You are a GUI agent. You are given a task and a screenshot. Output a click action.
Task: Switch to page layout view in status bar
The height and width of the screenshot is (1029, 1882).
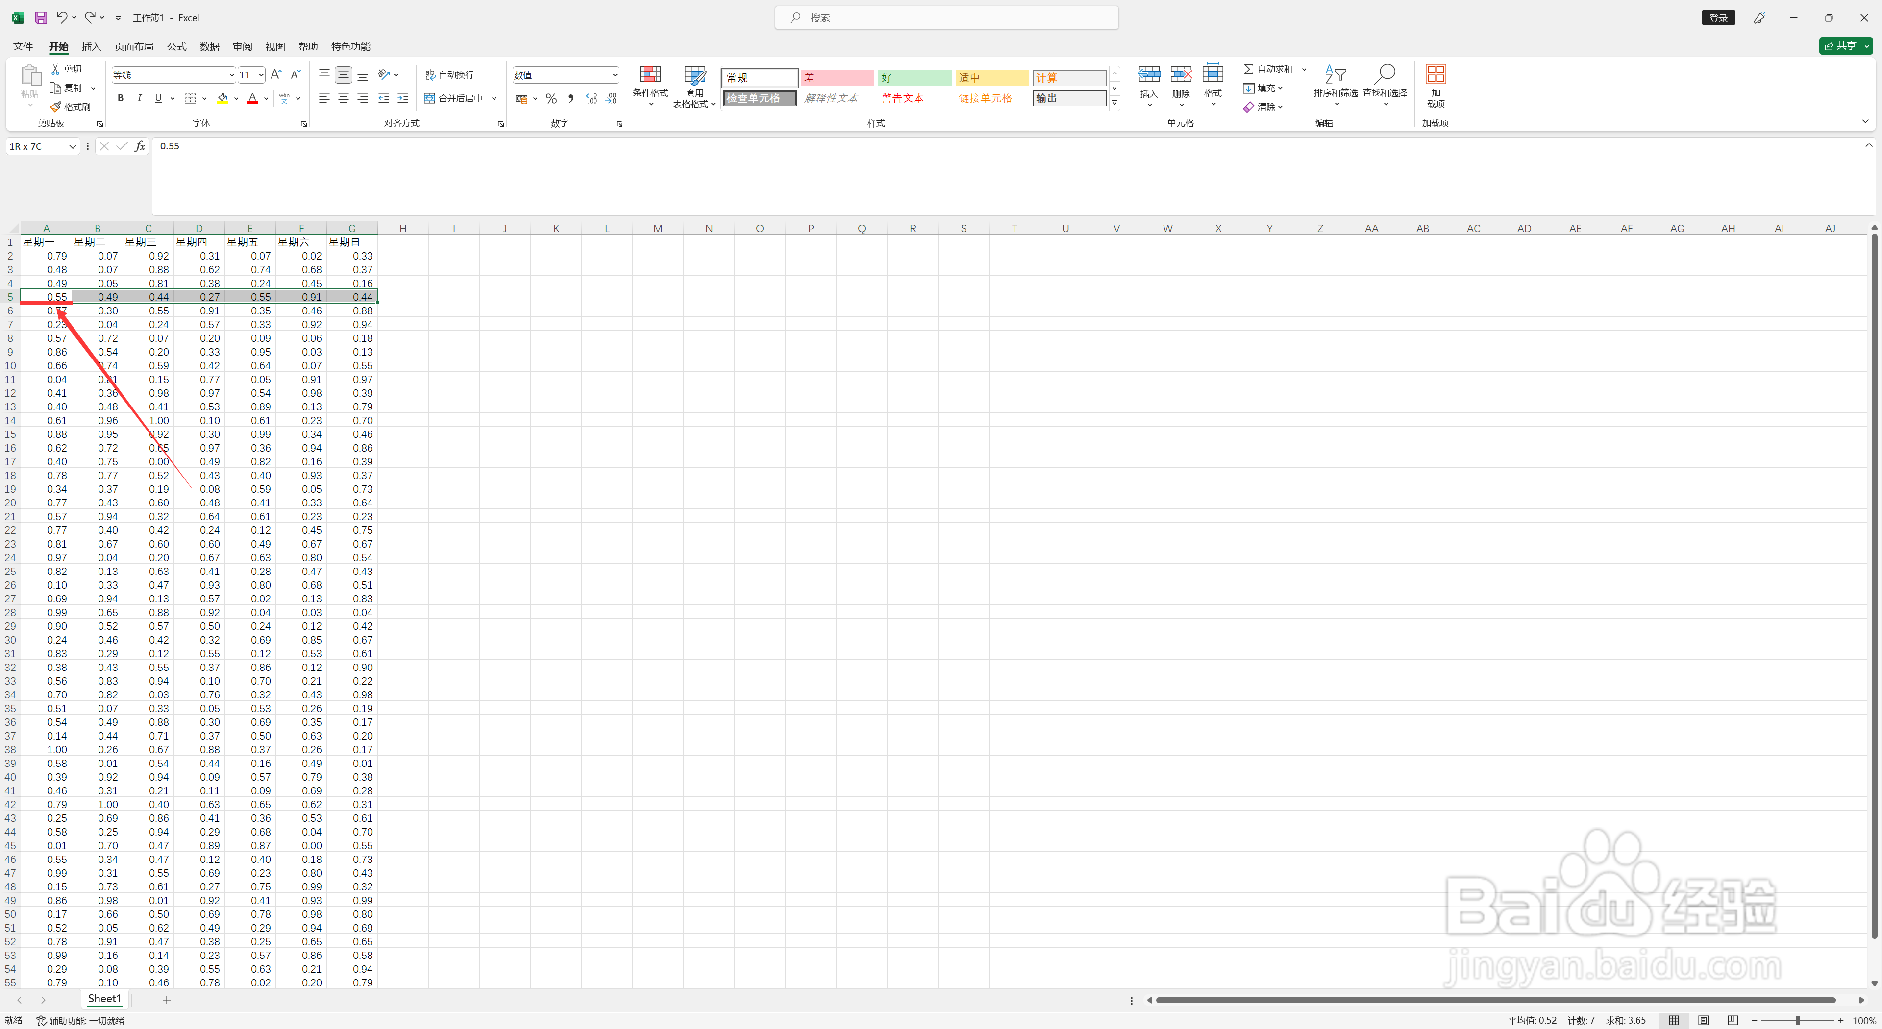[x=1704, y=1020]
